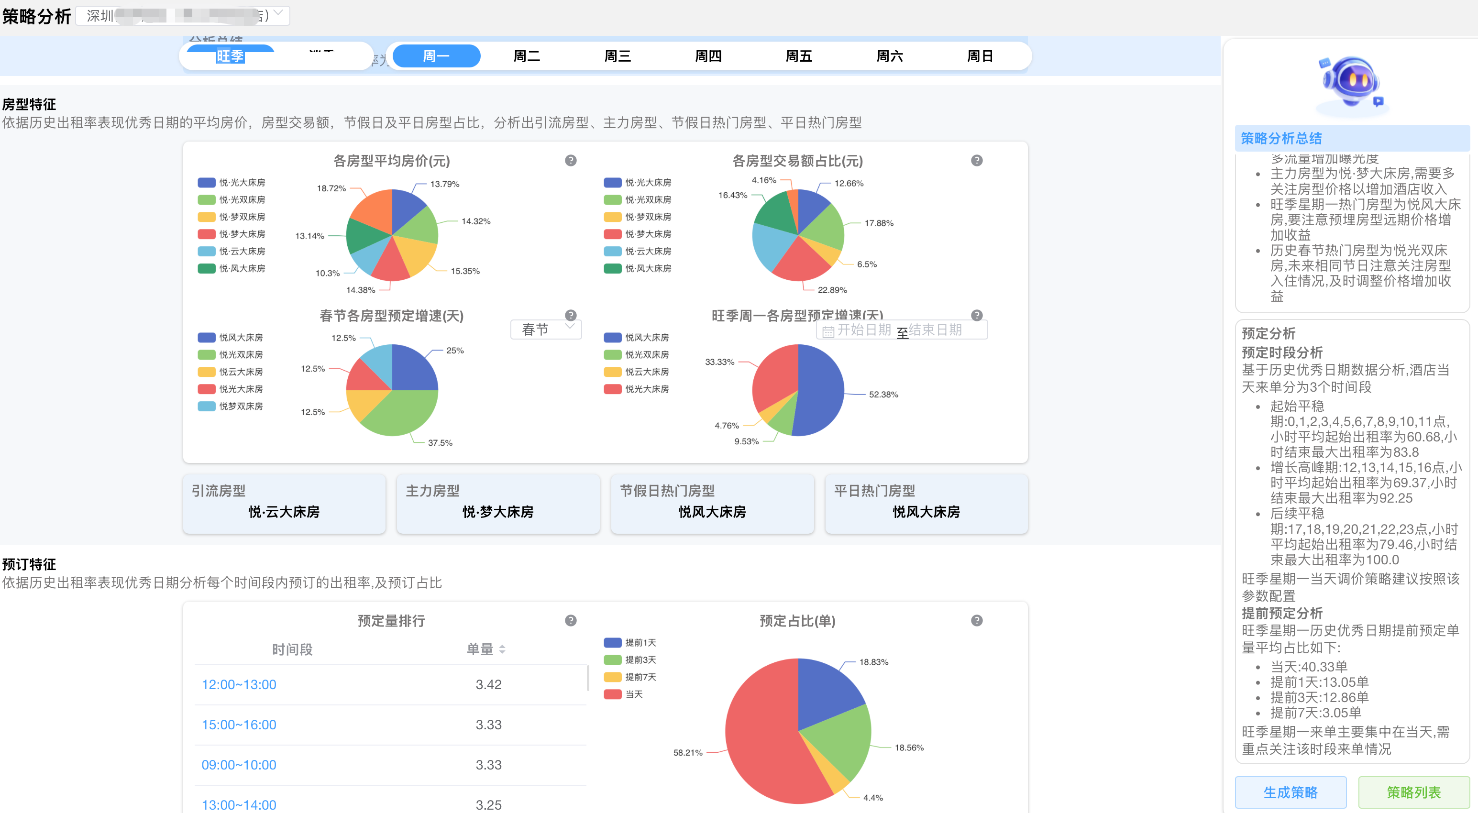Click help icon beside 预定占比(单) chart
The image size is (1478, 813).
click(x=977, y=620)
